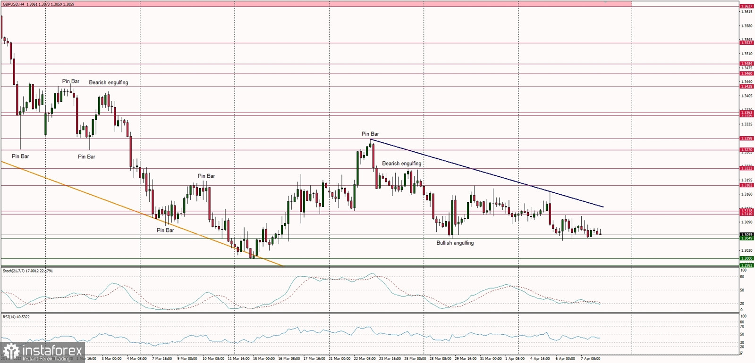Click the black 1.3059 current price tag
Viewport: 755px width, 363px height.
747,235
